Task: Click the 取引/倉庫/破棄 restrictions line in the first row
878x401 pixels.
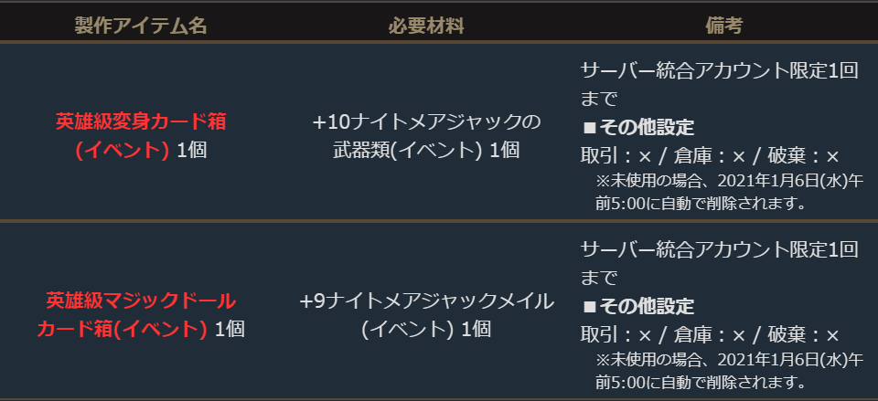Action: [x=710, y=155]
